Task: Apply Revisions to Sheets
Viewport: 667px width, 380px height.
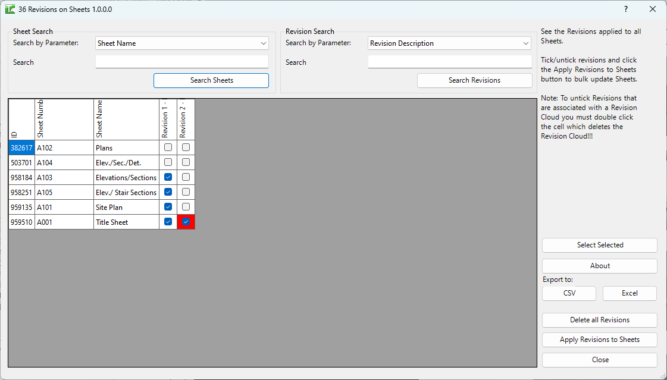Action: click(x=599, y=340)
